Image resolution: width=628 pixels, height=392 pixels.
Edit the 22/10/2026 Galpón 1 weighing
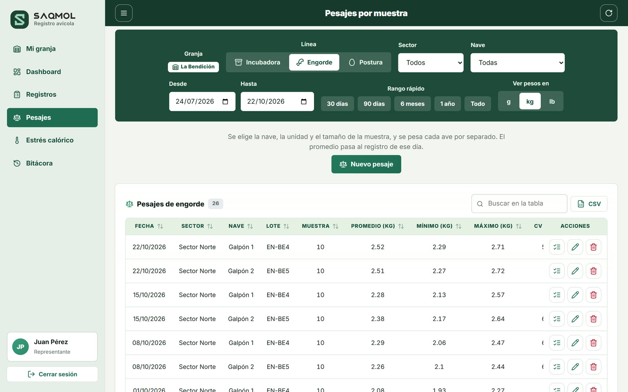[575, 247]
